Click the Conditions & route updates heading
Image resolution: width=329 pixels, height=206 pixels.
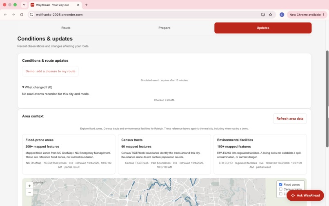tap(45, 60)
